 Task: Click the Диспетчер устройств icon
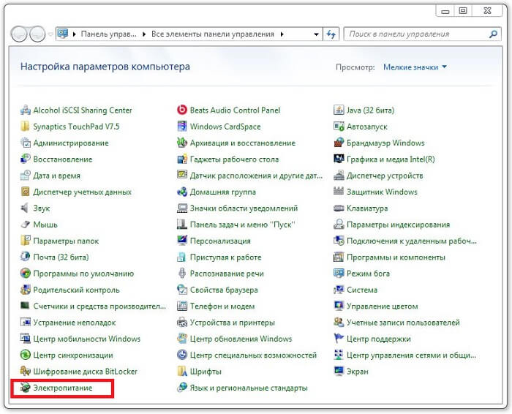(x=339, y=176)
